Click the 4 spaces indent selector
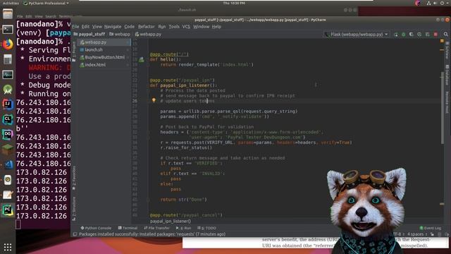This screenshot has height=254, width=451. (417, 234)
